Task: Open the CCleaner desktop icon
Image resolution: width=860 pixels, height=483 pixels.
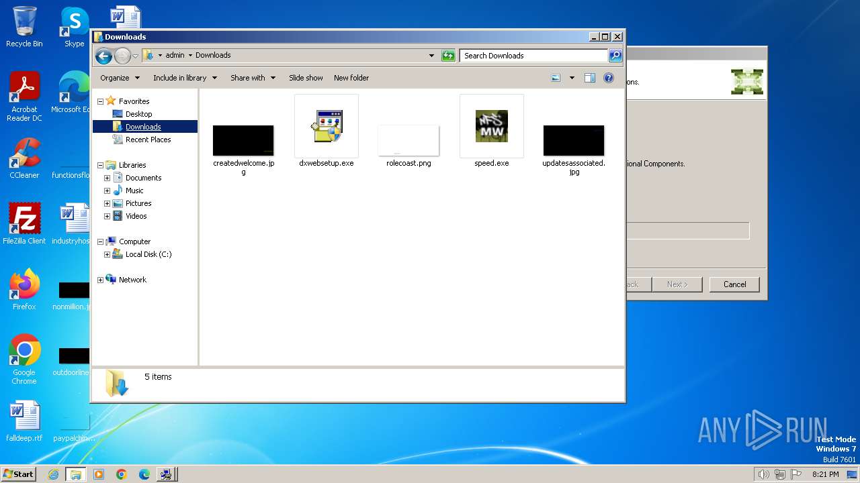Action: [24, 158]
